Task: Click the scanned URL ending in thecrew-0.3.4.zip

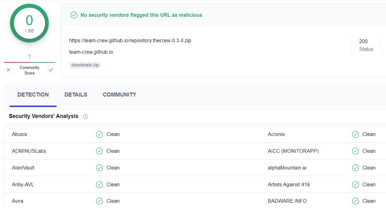Action: 130,40
